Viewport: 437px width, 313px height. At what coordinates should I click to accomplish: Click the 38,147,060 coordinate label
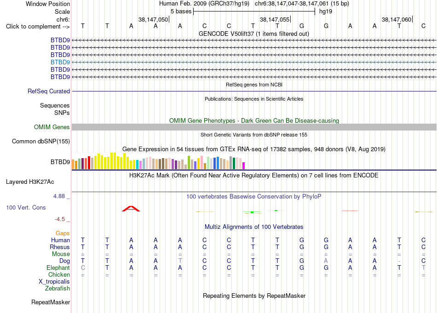point(397,19)
